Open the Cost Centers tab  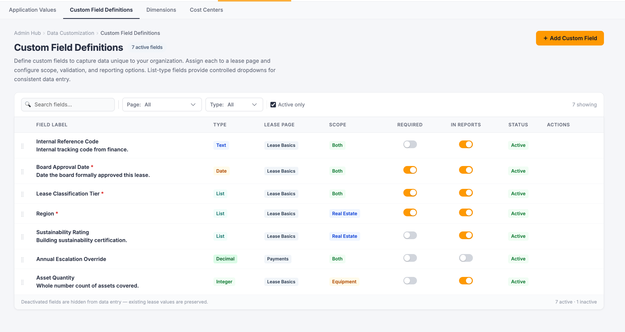pyautogui.click(x=206, y=10)
